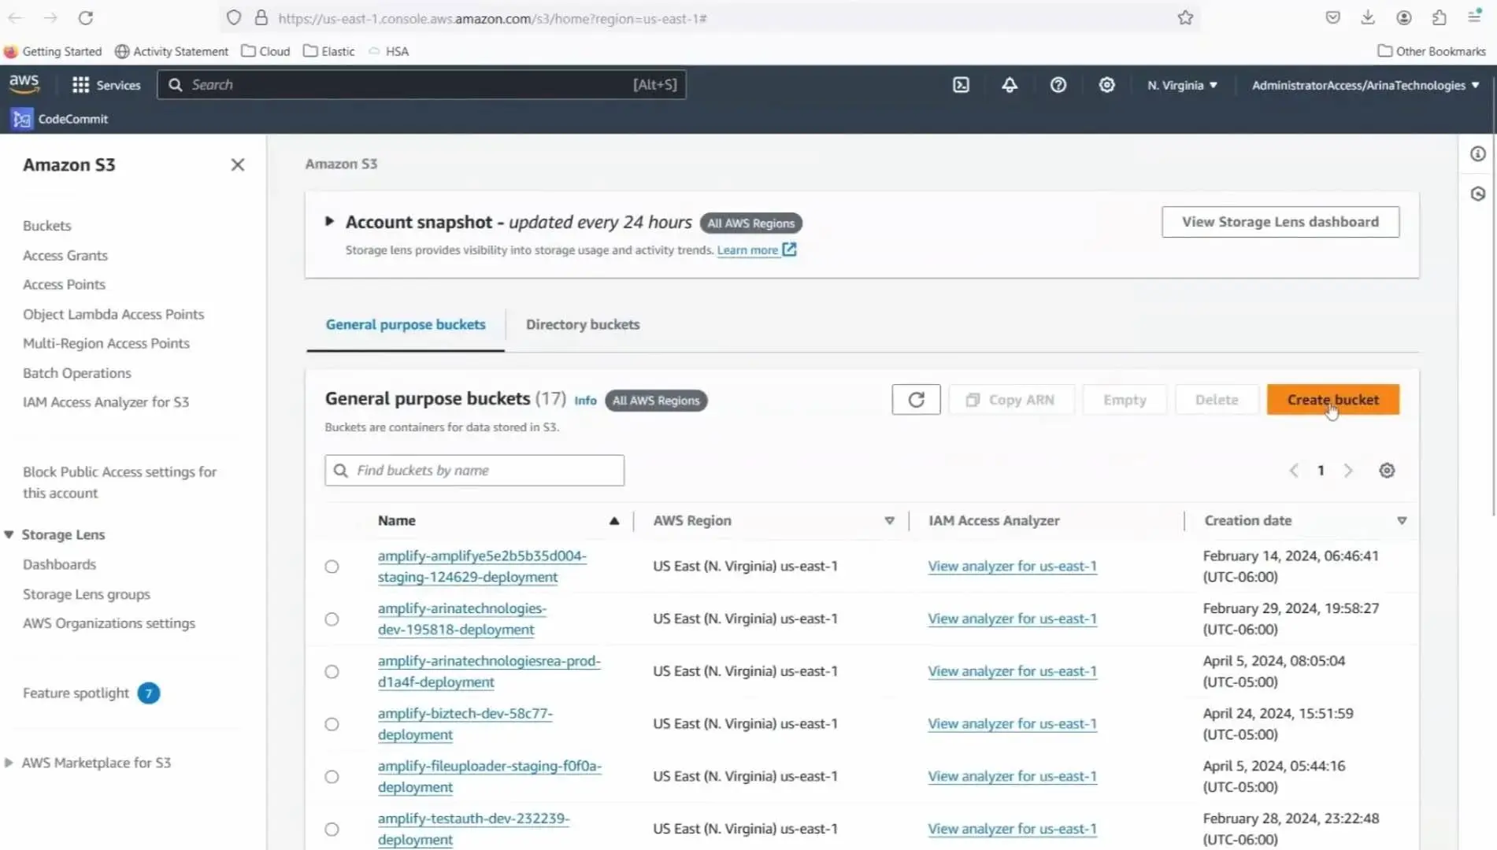
Task: Open the notifications bell icon
Action: tap(1010, 85)
